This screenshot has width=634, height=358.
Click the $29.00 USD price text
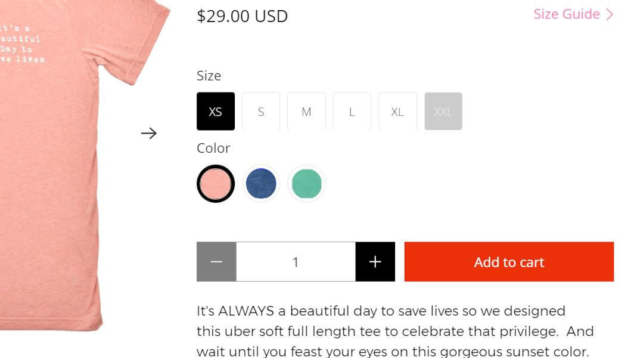click(242, 16)
